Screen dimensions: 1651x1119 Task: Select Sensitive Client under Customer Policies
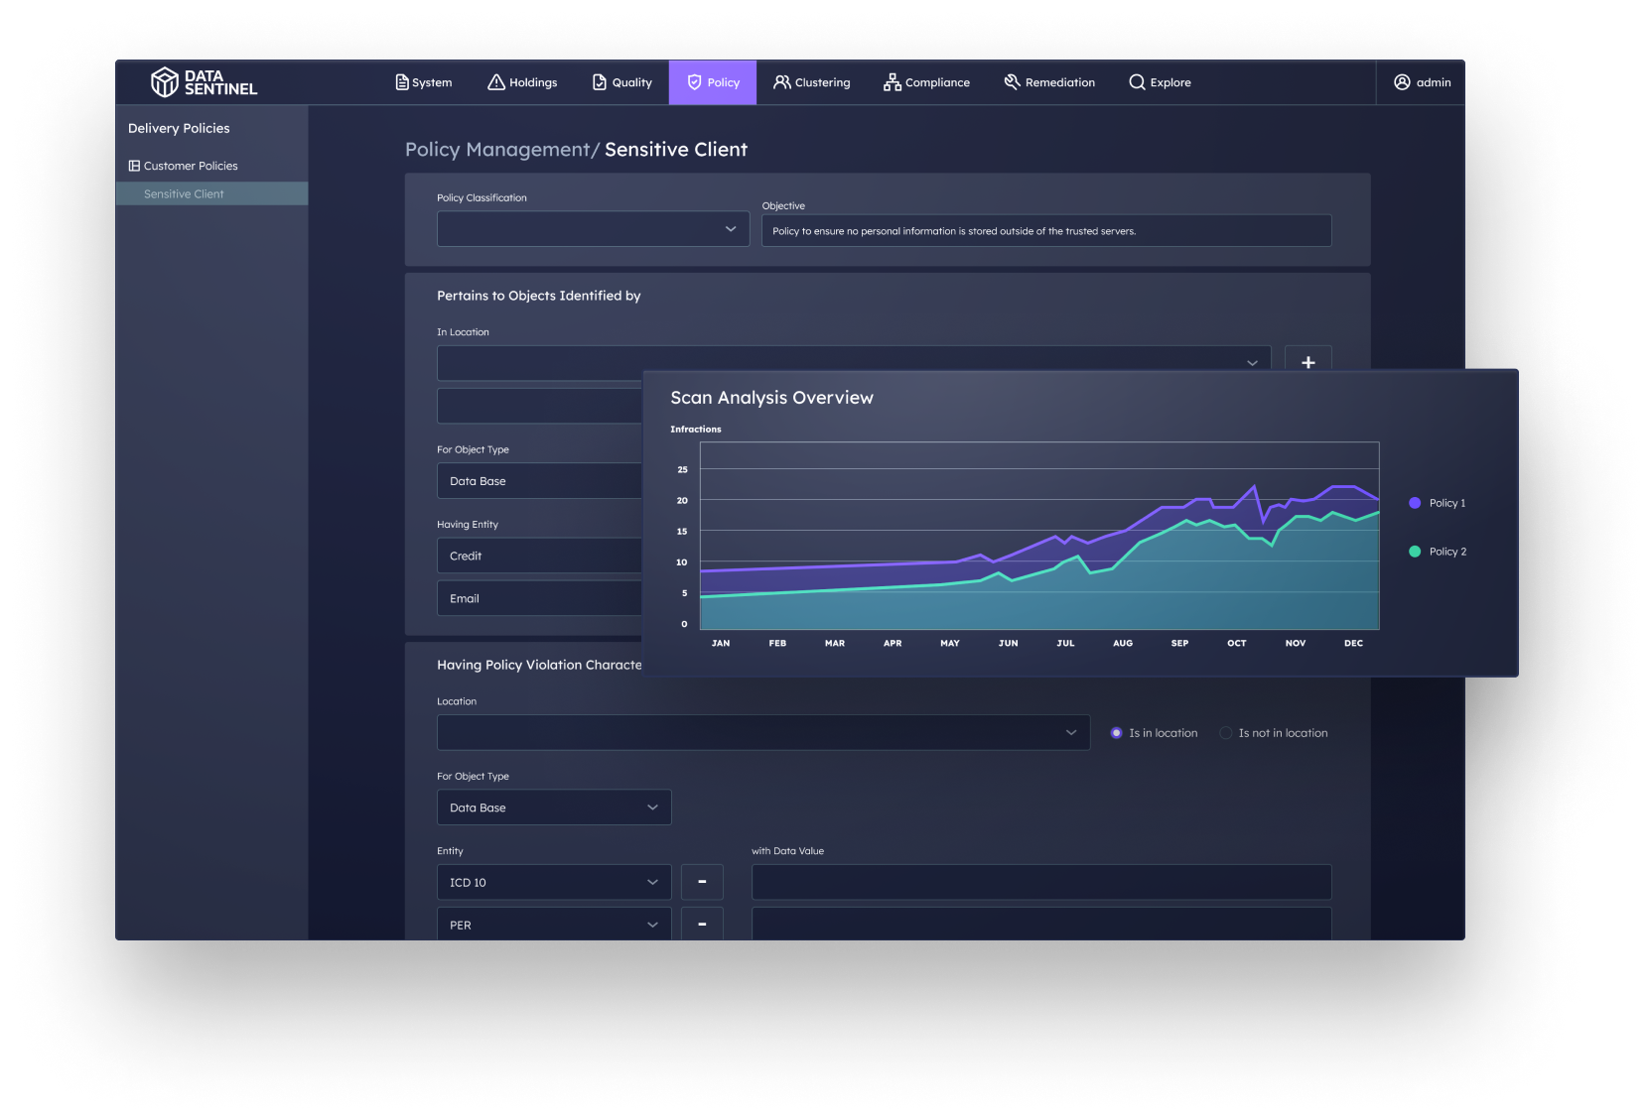coord(184,192)
